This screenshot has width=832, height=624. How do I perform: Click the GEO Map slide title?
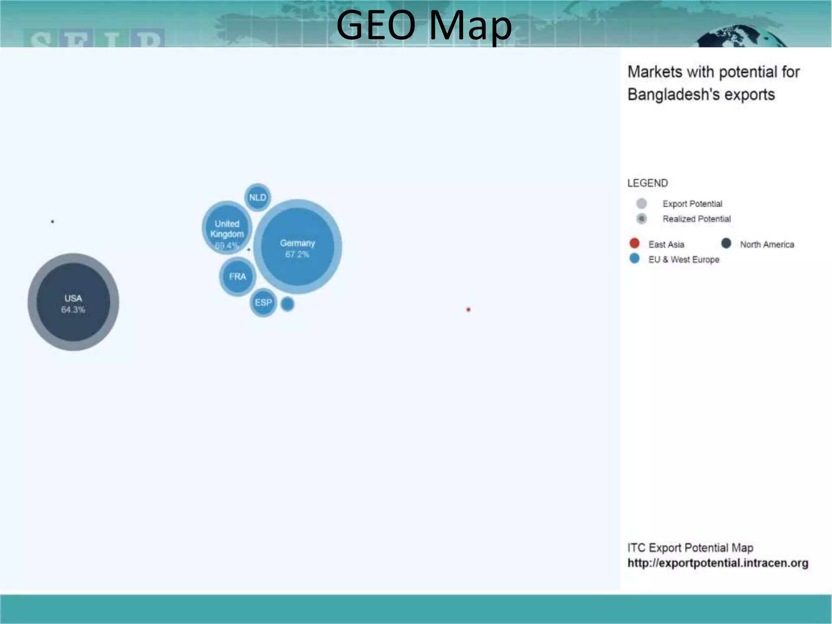[424, 25]
